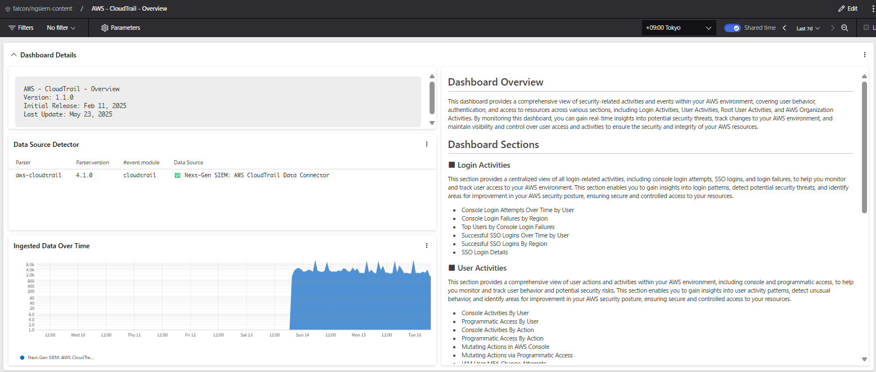The width and height of the screenshot is (876, 372).
Task: Open Data Source Detector widget options menu
Action: click(426, 145)
